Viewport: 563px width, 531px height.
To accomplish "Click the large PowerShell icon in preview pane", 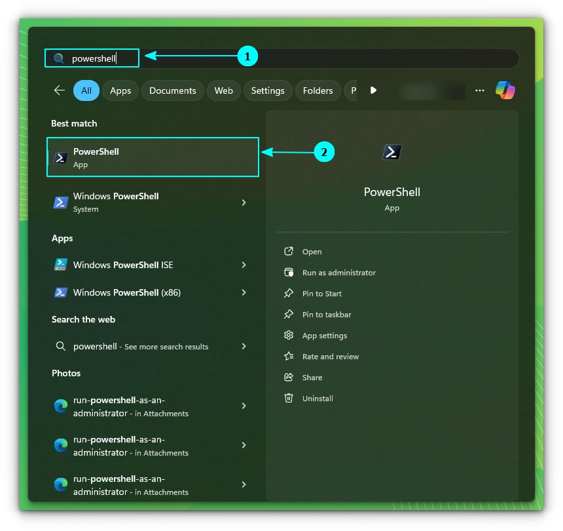I will coord(391,152).
